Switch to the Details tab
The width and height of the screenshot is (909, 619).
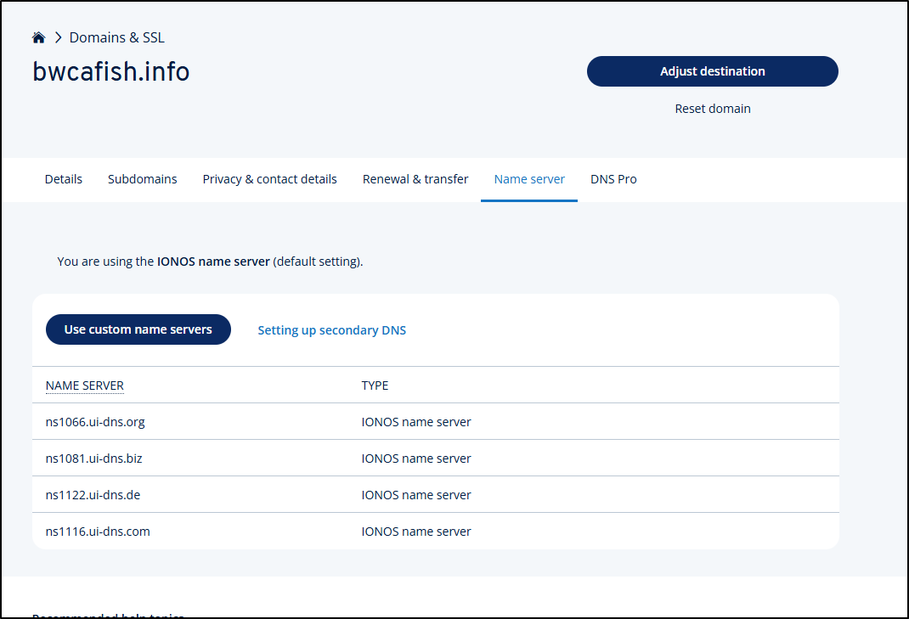(x=64, y=179)
